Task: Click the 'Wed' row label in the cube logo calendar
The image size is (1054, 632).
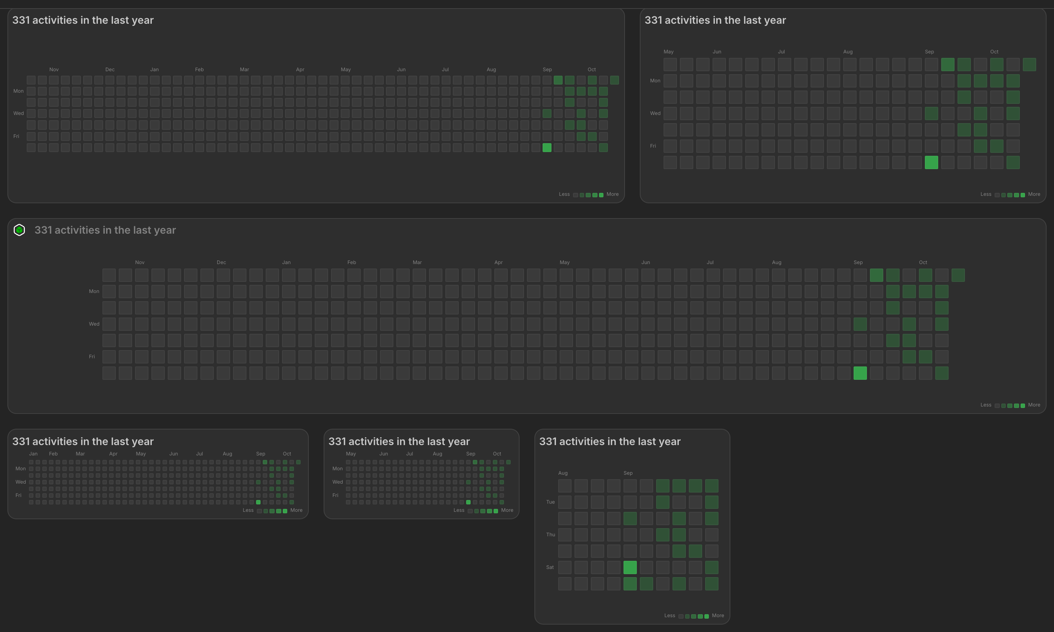Action: point(94,324)
